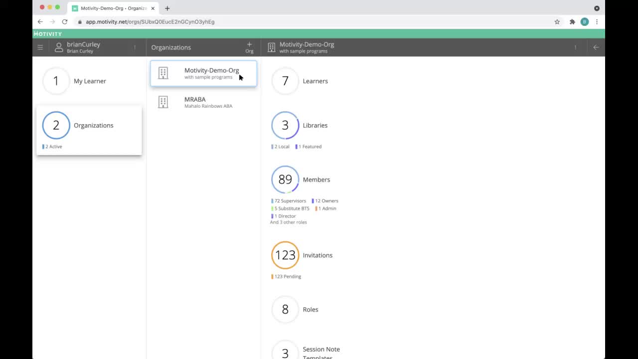
Task: Click the '123 Pending' legend entry
Action: coord(286,277)
